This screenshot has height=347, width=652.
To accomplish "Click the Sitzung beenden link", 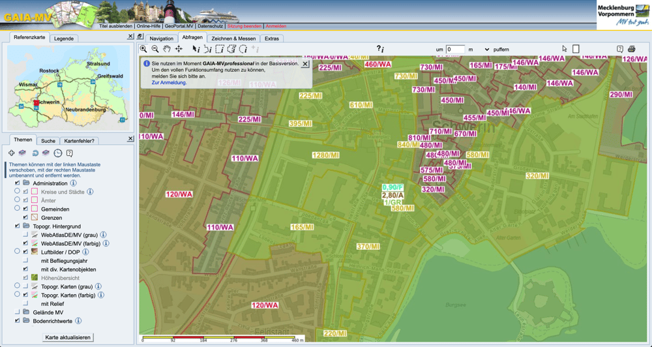I will pos(244,26).
